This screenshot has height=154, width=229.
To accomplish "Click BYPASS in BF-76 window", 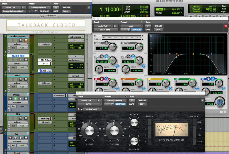I will pyautogui.click(x=142, y=100).
